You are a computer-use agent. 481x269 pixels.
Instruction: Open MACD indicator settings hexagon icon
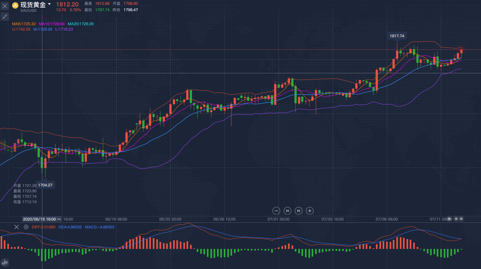pos(26,227)
